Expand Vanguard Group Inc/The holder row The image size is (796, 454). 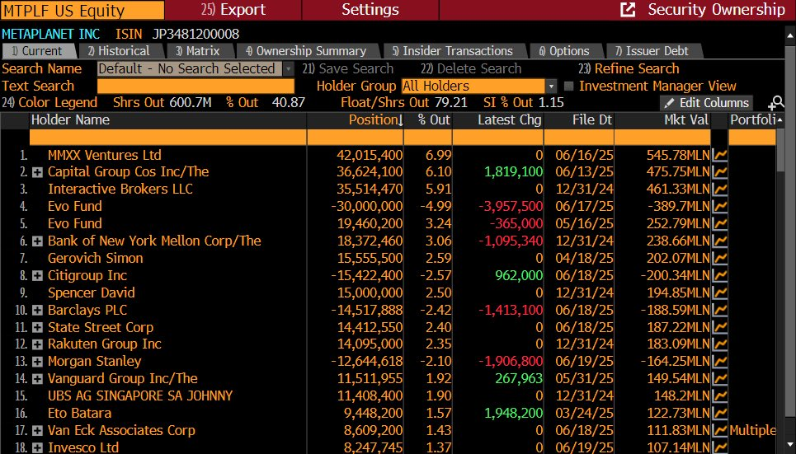coord(38,379)
